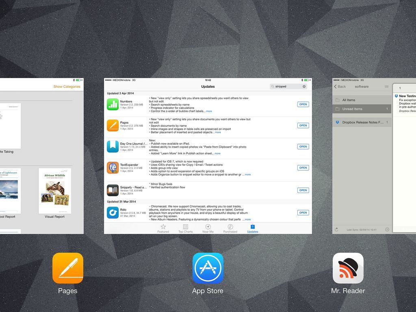Viewport: 416px width, 312px height.
Task: Expand 'more' on TextExpander update notes
Action: [247, 175]
